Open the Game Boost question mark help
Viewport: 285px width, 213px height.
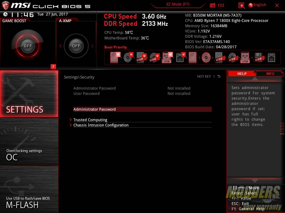tap(53, 67)
